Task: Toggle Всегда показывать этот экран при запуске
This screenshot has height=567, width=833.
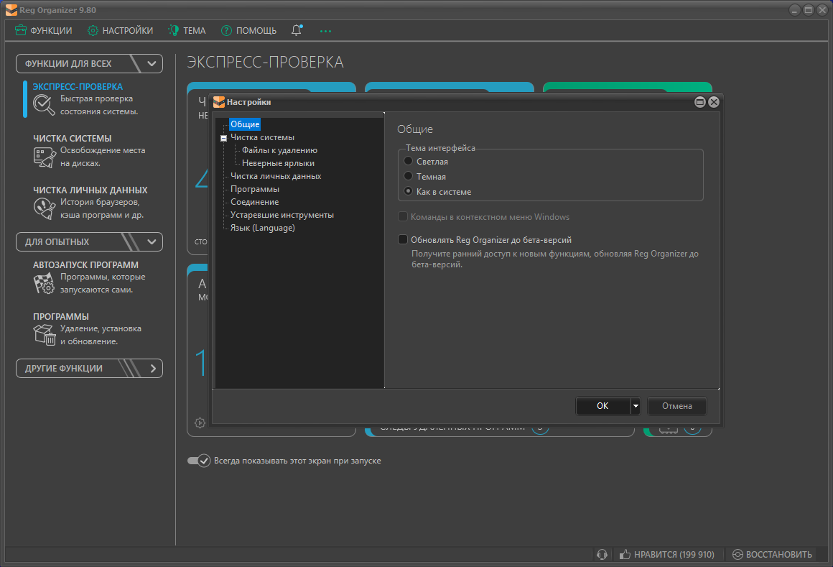Action: (x=199, y=461)
